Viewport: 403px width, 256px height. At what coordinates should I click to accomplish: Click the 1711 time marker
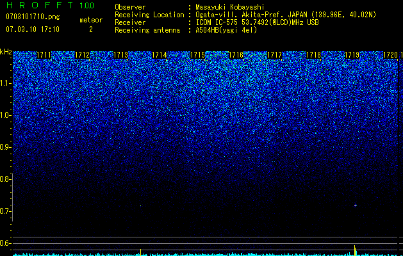coord(44,55)
